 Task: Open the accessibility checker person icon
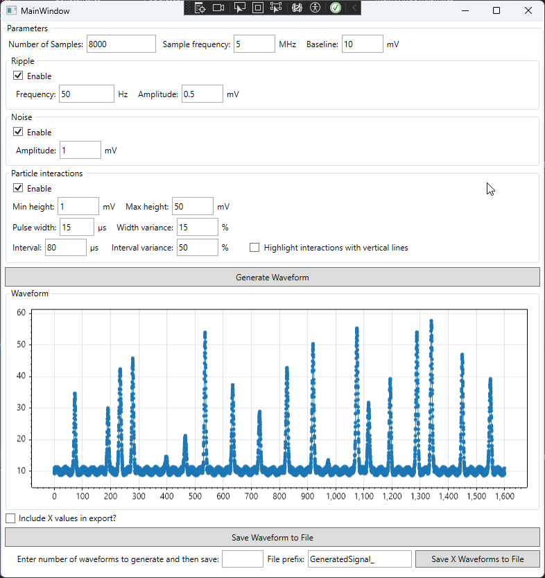pos(315,8)
